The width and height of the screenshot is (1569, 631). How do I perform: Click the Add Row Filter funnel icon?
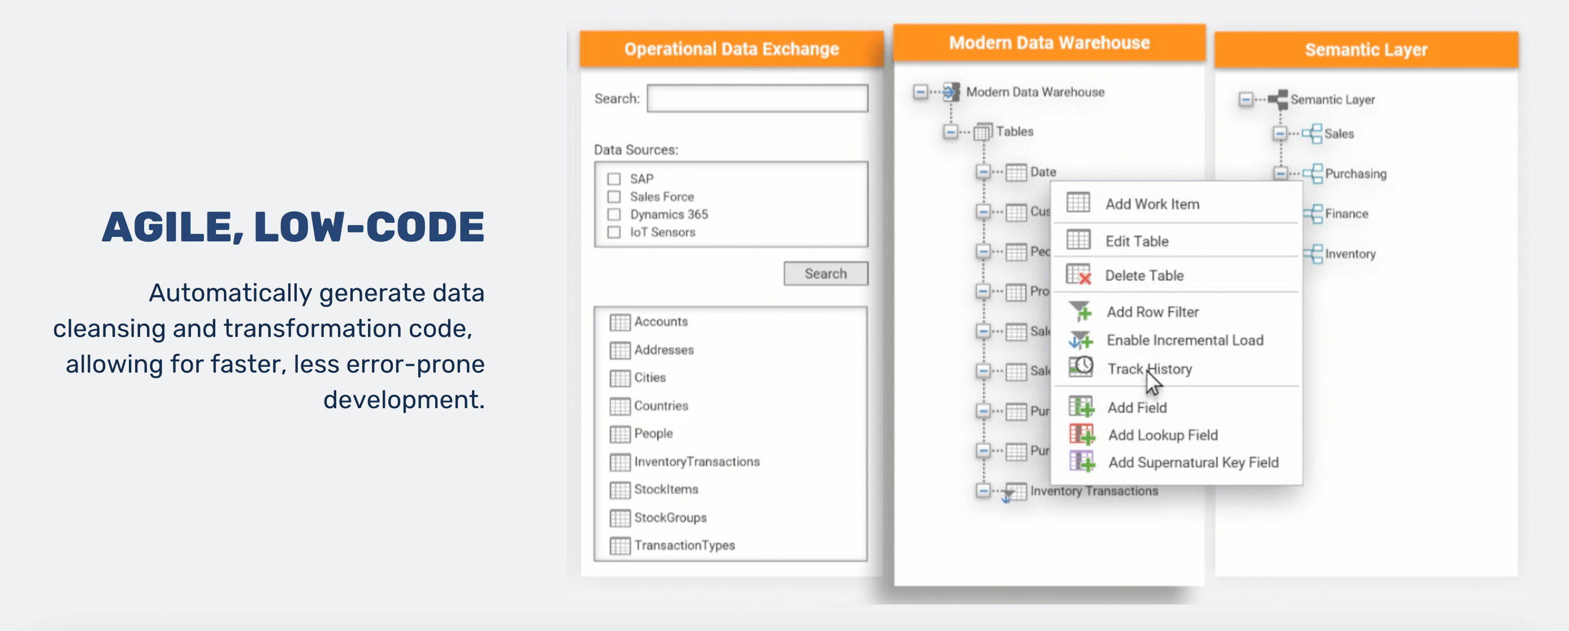coord(1080,311)
